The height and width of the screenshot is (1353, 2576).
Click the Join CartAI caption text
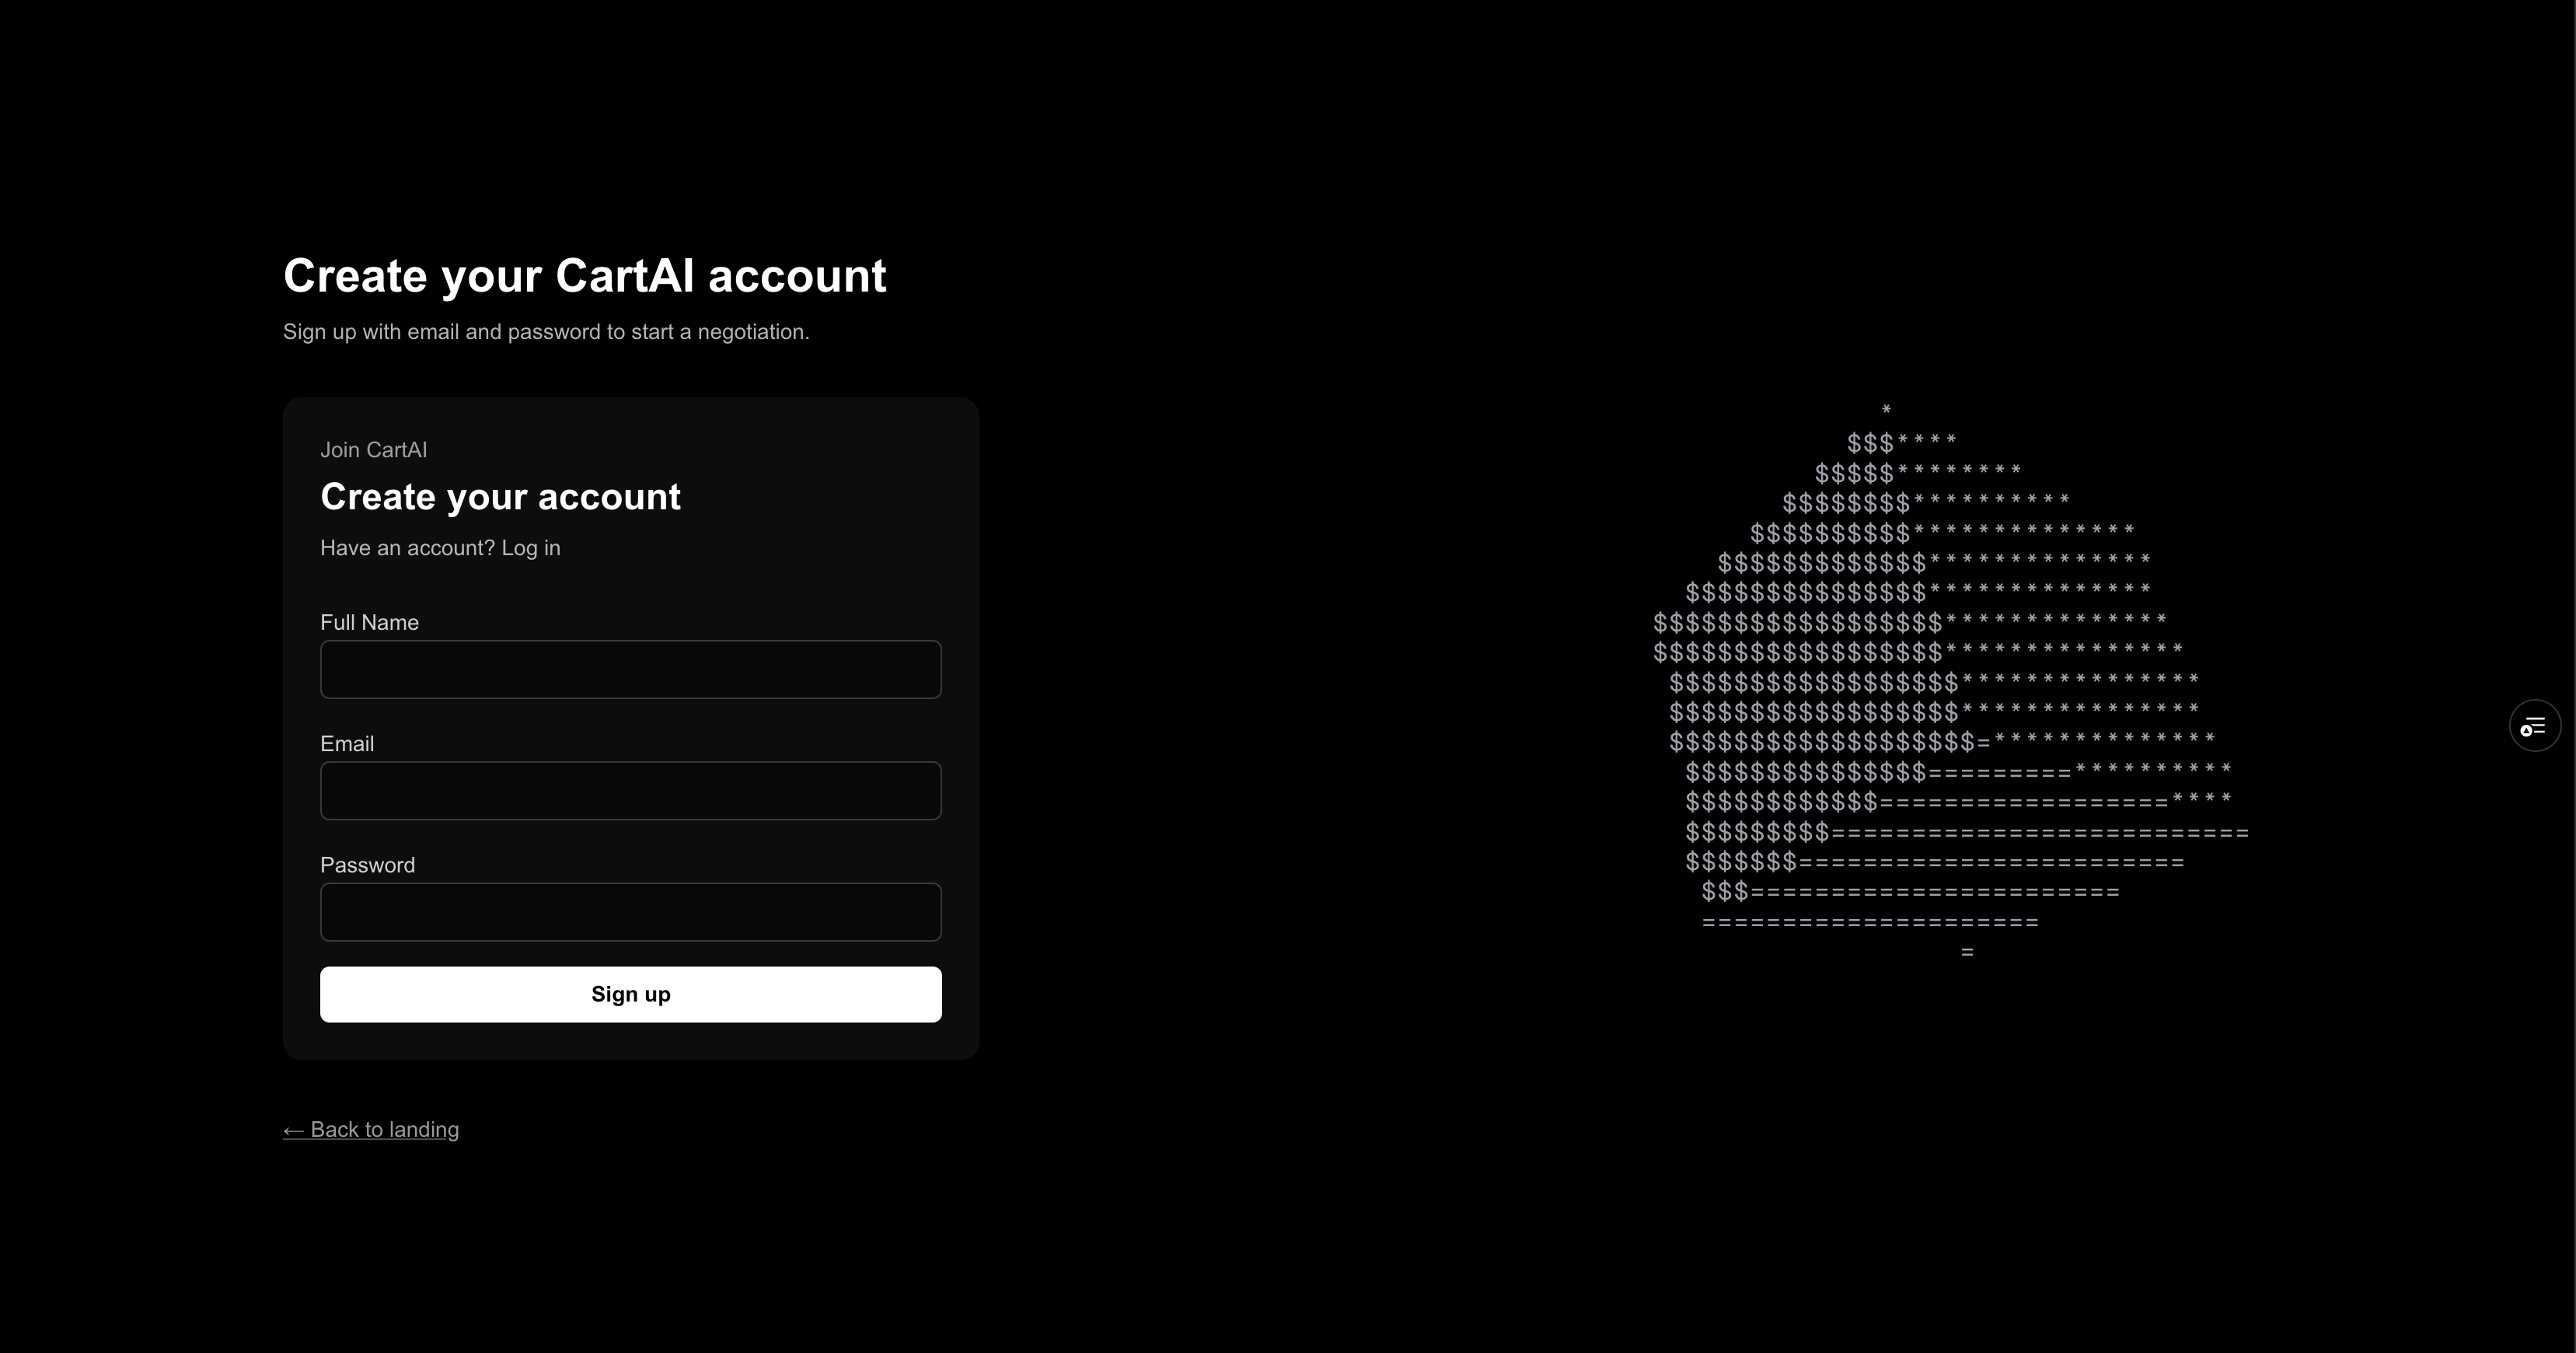[x=373, y=450]
